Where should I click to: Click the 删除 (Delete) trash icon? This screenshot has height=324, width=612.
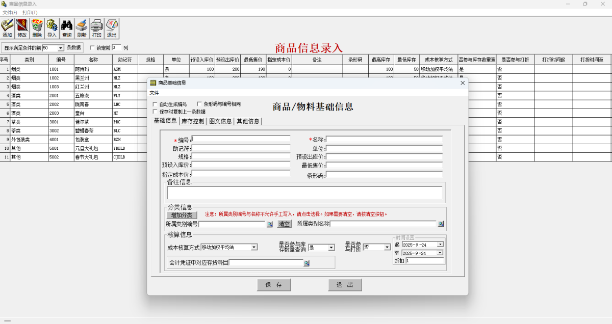coord(37,28)
